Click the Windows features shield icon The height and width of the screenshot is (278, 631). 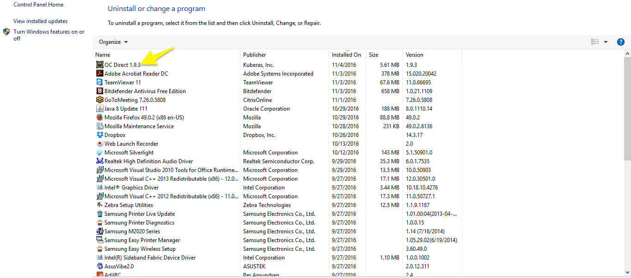click(x=6, y=32)
